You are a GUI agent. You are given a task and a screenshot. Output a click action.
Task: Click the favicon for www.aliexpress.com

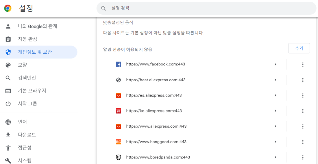(119, 127)
